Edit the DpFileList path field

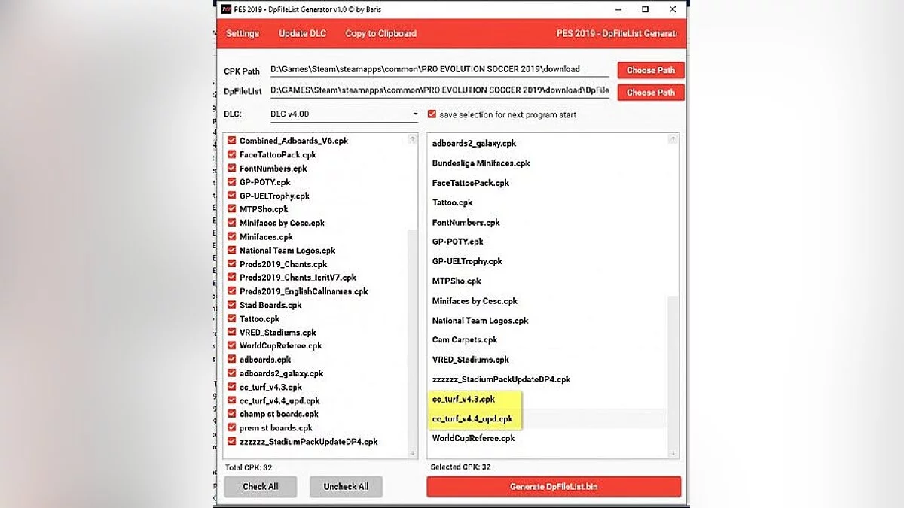coord(439,90)
